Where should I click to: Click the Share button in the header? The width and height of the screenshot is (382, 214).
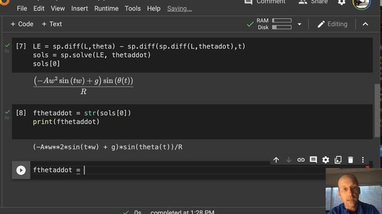coord(313,2)
